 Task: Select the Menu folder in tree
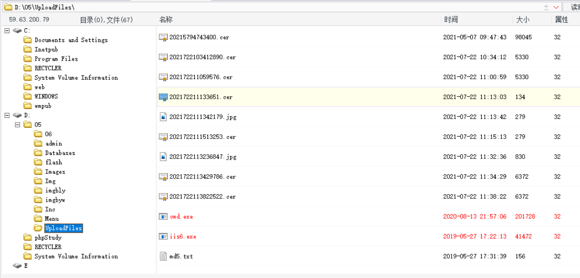pos(52,219)
